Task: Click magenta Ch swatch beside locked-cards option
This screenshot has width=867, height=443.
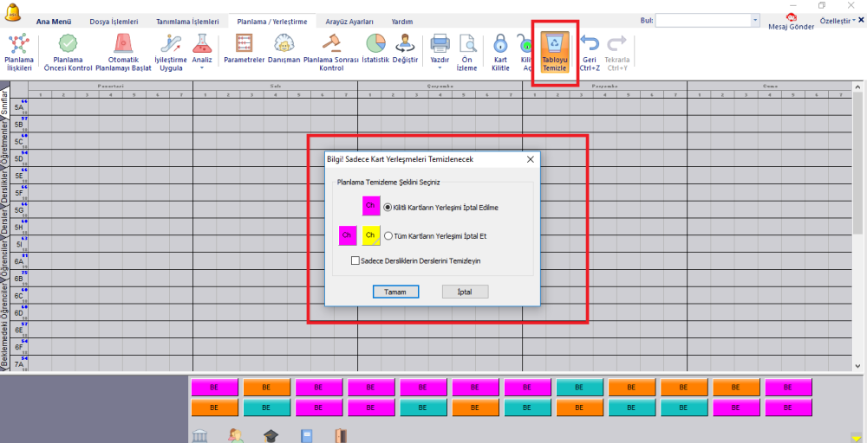Action: point(371,206)
